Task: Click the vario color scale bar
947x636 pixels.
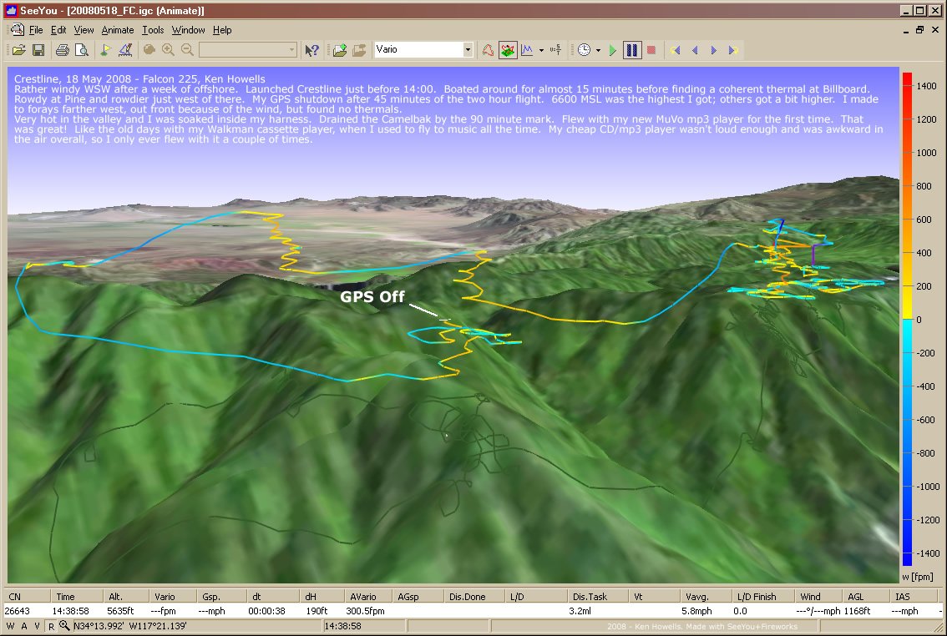Action: tap(907, 319)
